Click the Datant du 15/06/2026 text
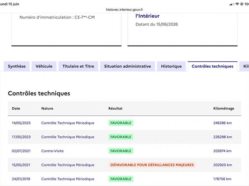249x186 pixels. 157,24
